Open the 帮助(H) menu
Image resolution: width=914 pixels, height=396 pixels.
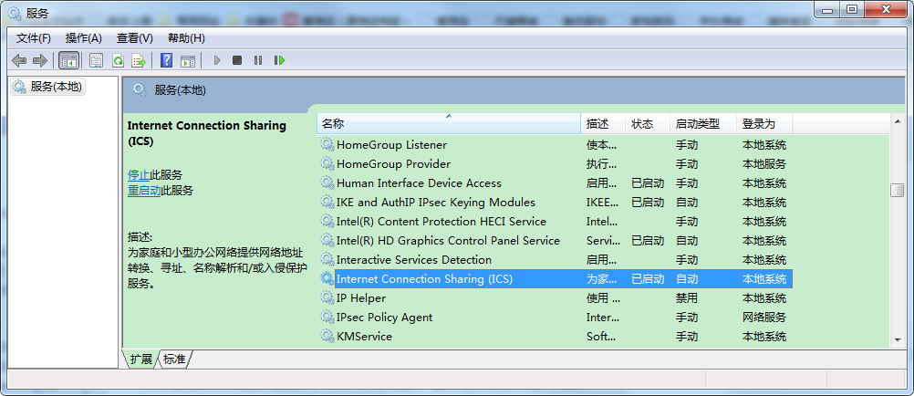coord(186,38)
